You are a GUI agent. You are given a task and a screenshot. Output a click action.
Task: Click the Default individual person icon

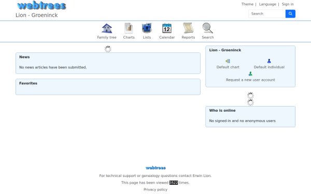click(x=269, y=61)
